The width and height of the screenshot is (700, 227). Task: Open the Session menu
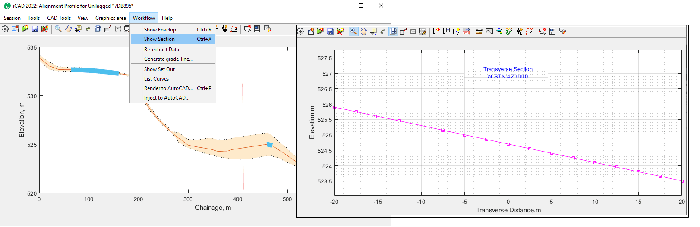point(12,18)
